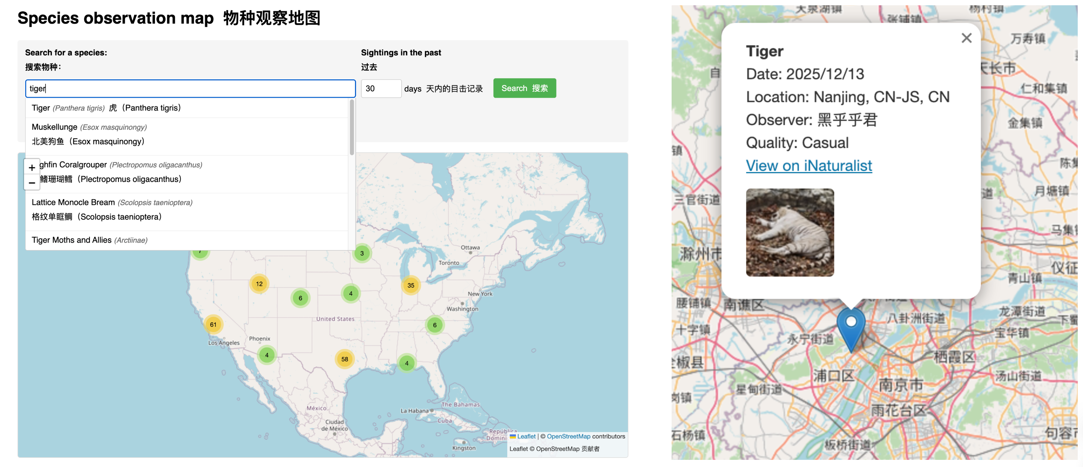Image resolution: width=1083 pixels, height=467 pixels.
Task: Click the map zoom in plus button
Action: [32, 167]
